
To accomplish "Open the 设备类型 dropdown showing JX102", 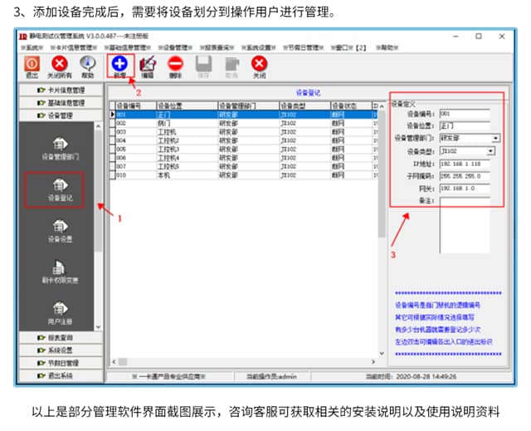I will pyautogui.click(x=490, y=151).
